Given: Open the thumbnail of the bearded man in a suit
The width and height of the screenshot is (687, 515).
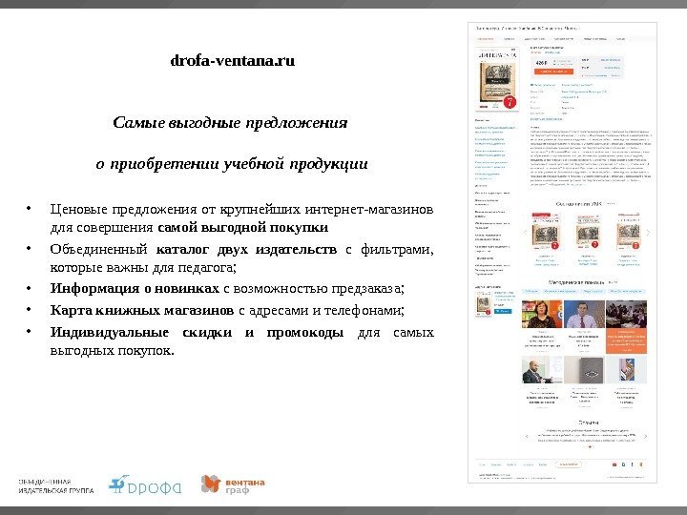Looking at the screenshot, I should pyautogui.click(x=542, y=370).
